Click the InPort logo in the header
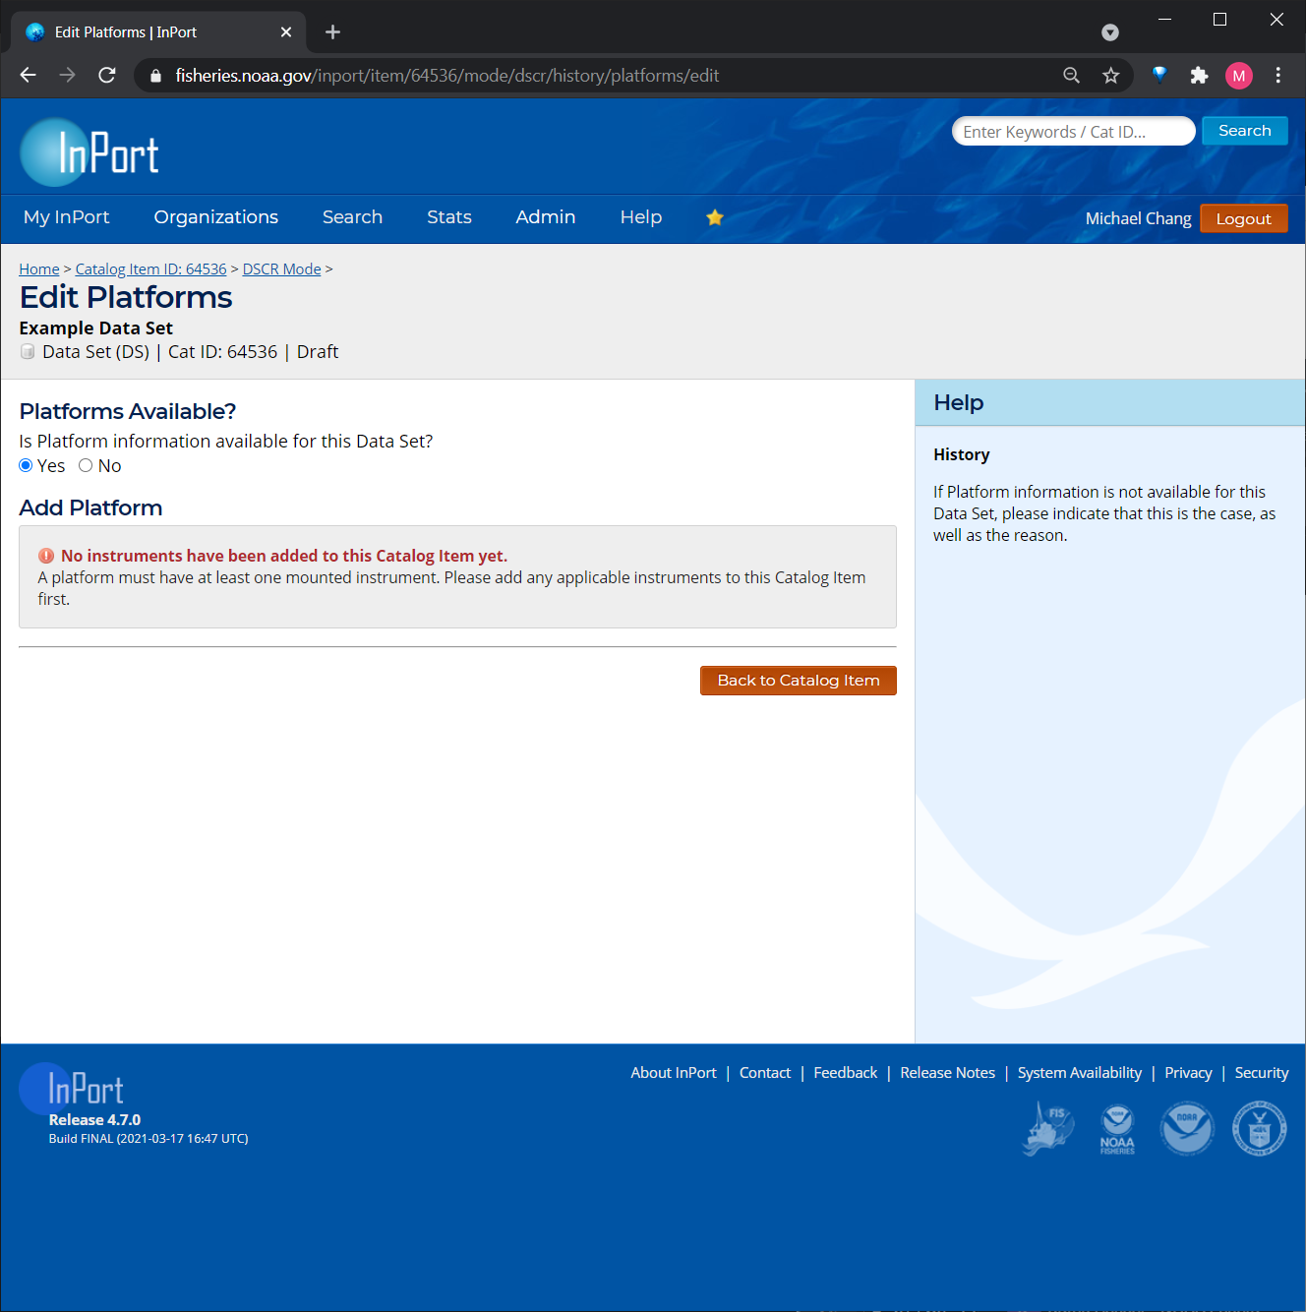 pos(89,152)
